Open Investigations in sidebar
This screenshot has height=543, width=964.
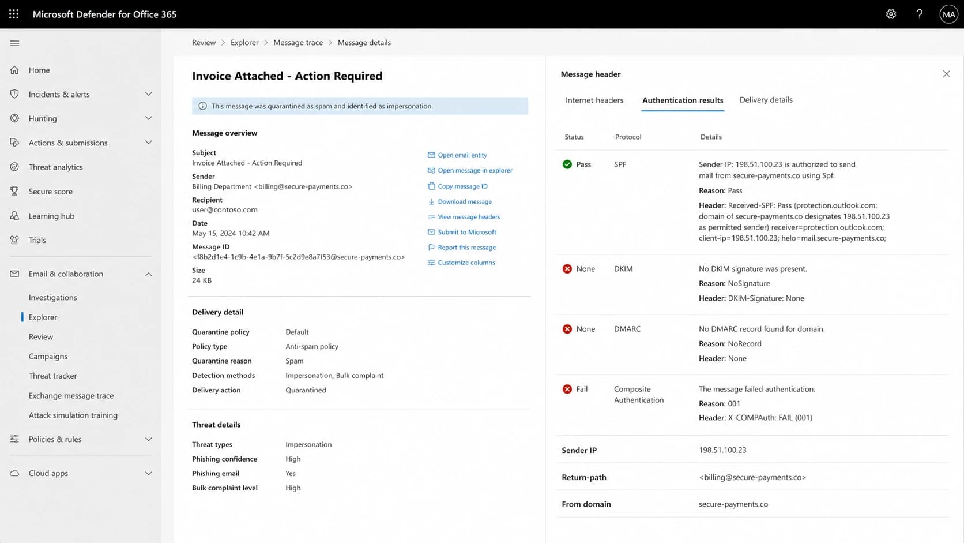(52, 297)
